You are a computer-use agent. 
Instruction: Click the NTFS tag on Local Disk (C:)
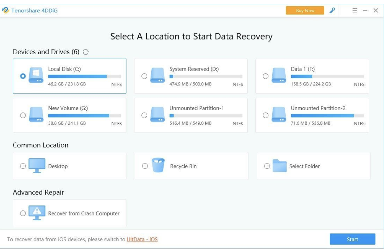click(116, 84)
